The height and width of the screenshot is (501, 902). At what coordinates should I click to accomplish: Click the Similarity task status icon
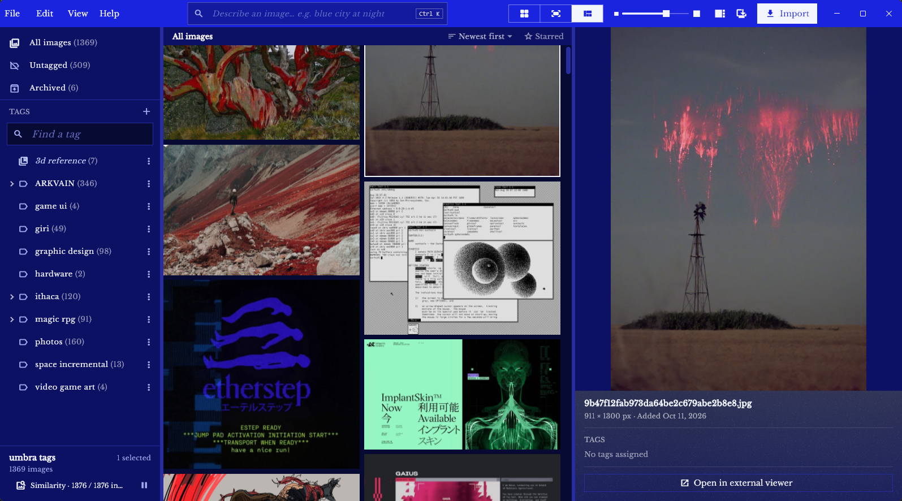tap(21, 485)
